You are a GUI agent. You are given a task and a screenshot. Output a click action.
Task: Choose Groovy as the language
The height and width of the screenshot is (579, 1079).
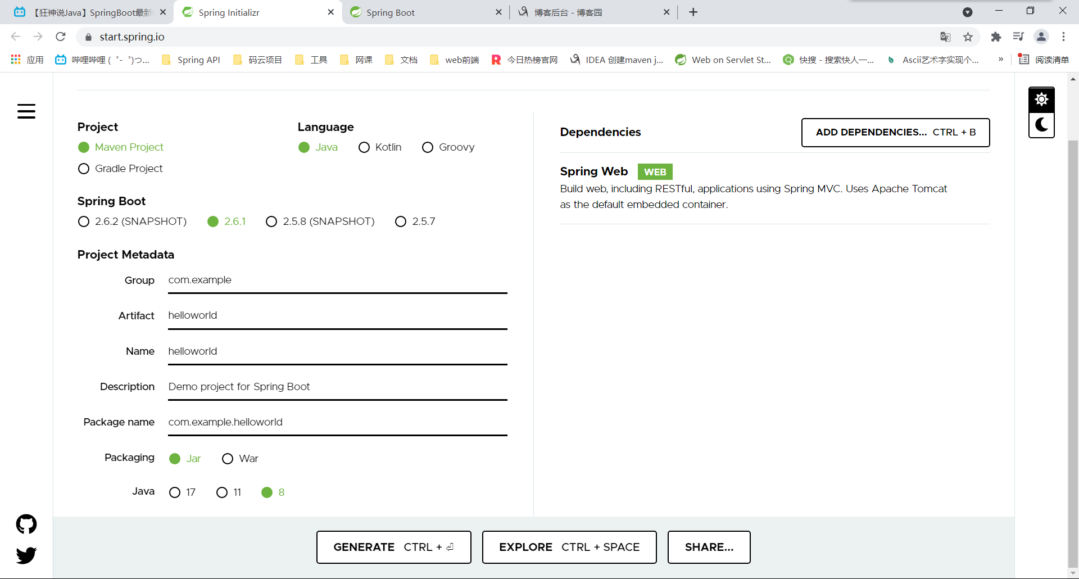click(448, 147)
